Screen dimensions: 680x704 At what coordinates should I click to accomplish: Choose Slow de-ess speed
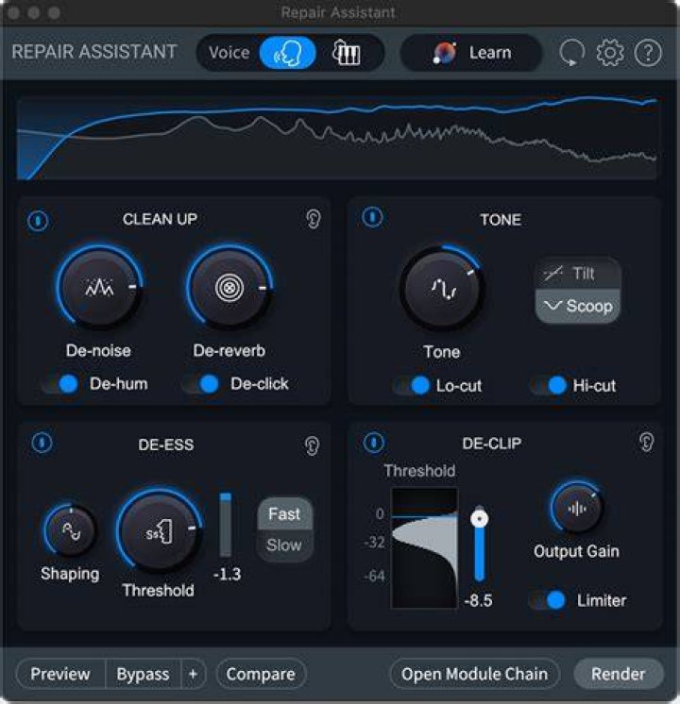pos(284,545)
